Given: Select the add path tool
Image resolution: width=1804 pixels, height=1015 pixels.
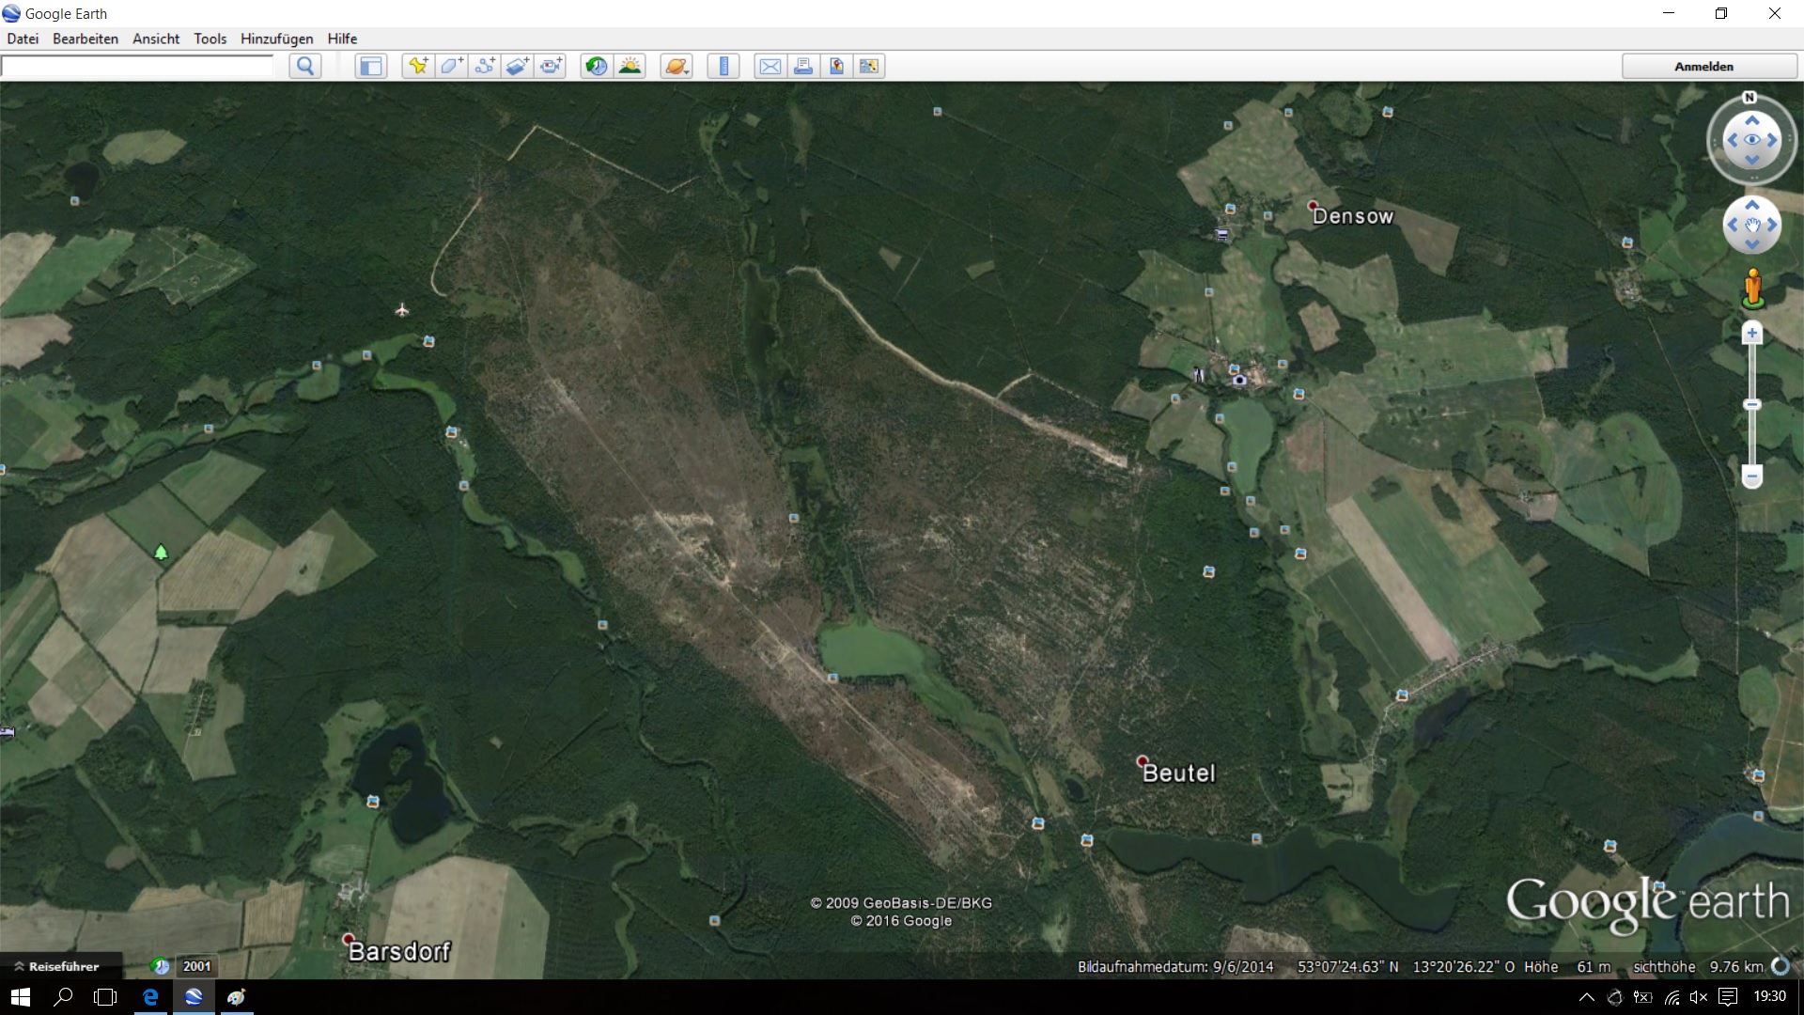Looking at the screenshot, I should pos(485,66).
